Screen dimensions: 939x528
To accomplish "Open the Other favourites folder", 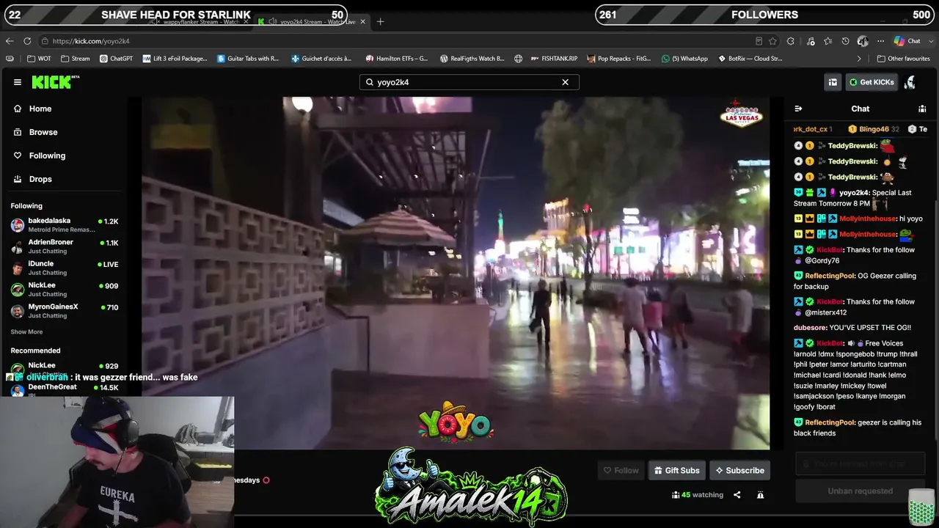I will pyautogui.click(x=903, y=59).
